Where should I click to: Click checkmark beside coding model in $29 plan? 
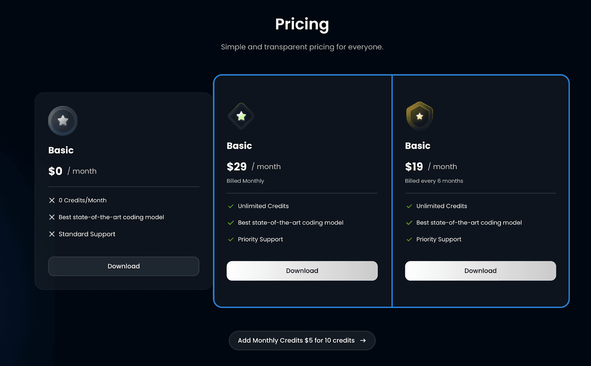point(231,223)
